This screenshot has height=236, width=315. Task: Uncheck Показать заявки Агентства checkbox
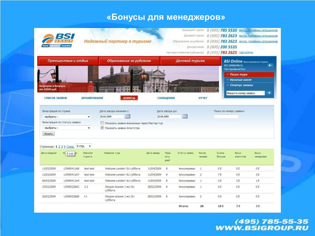(x=102, y=128)
